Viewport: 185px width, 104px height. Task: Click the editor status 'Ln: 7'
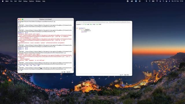[x=121, y=75]
